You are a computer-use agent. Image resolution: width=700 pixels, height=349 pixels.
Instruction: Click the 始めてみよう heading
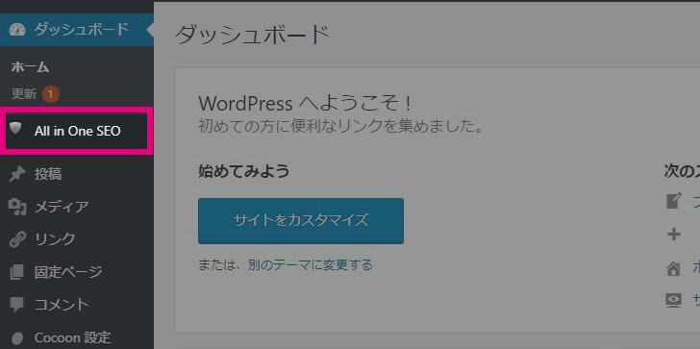pyautogui.click(x=244, y=171)
